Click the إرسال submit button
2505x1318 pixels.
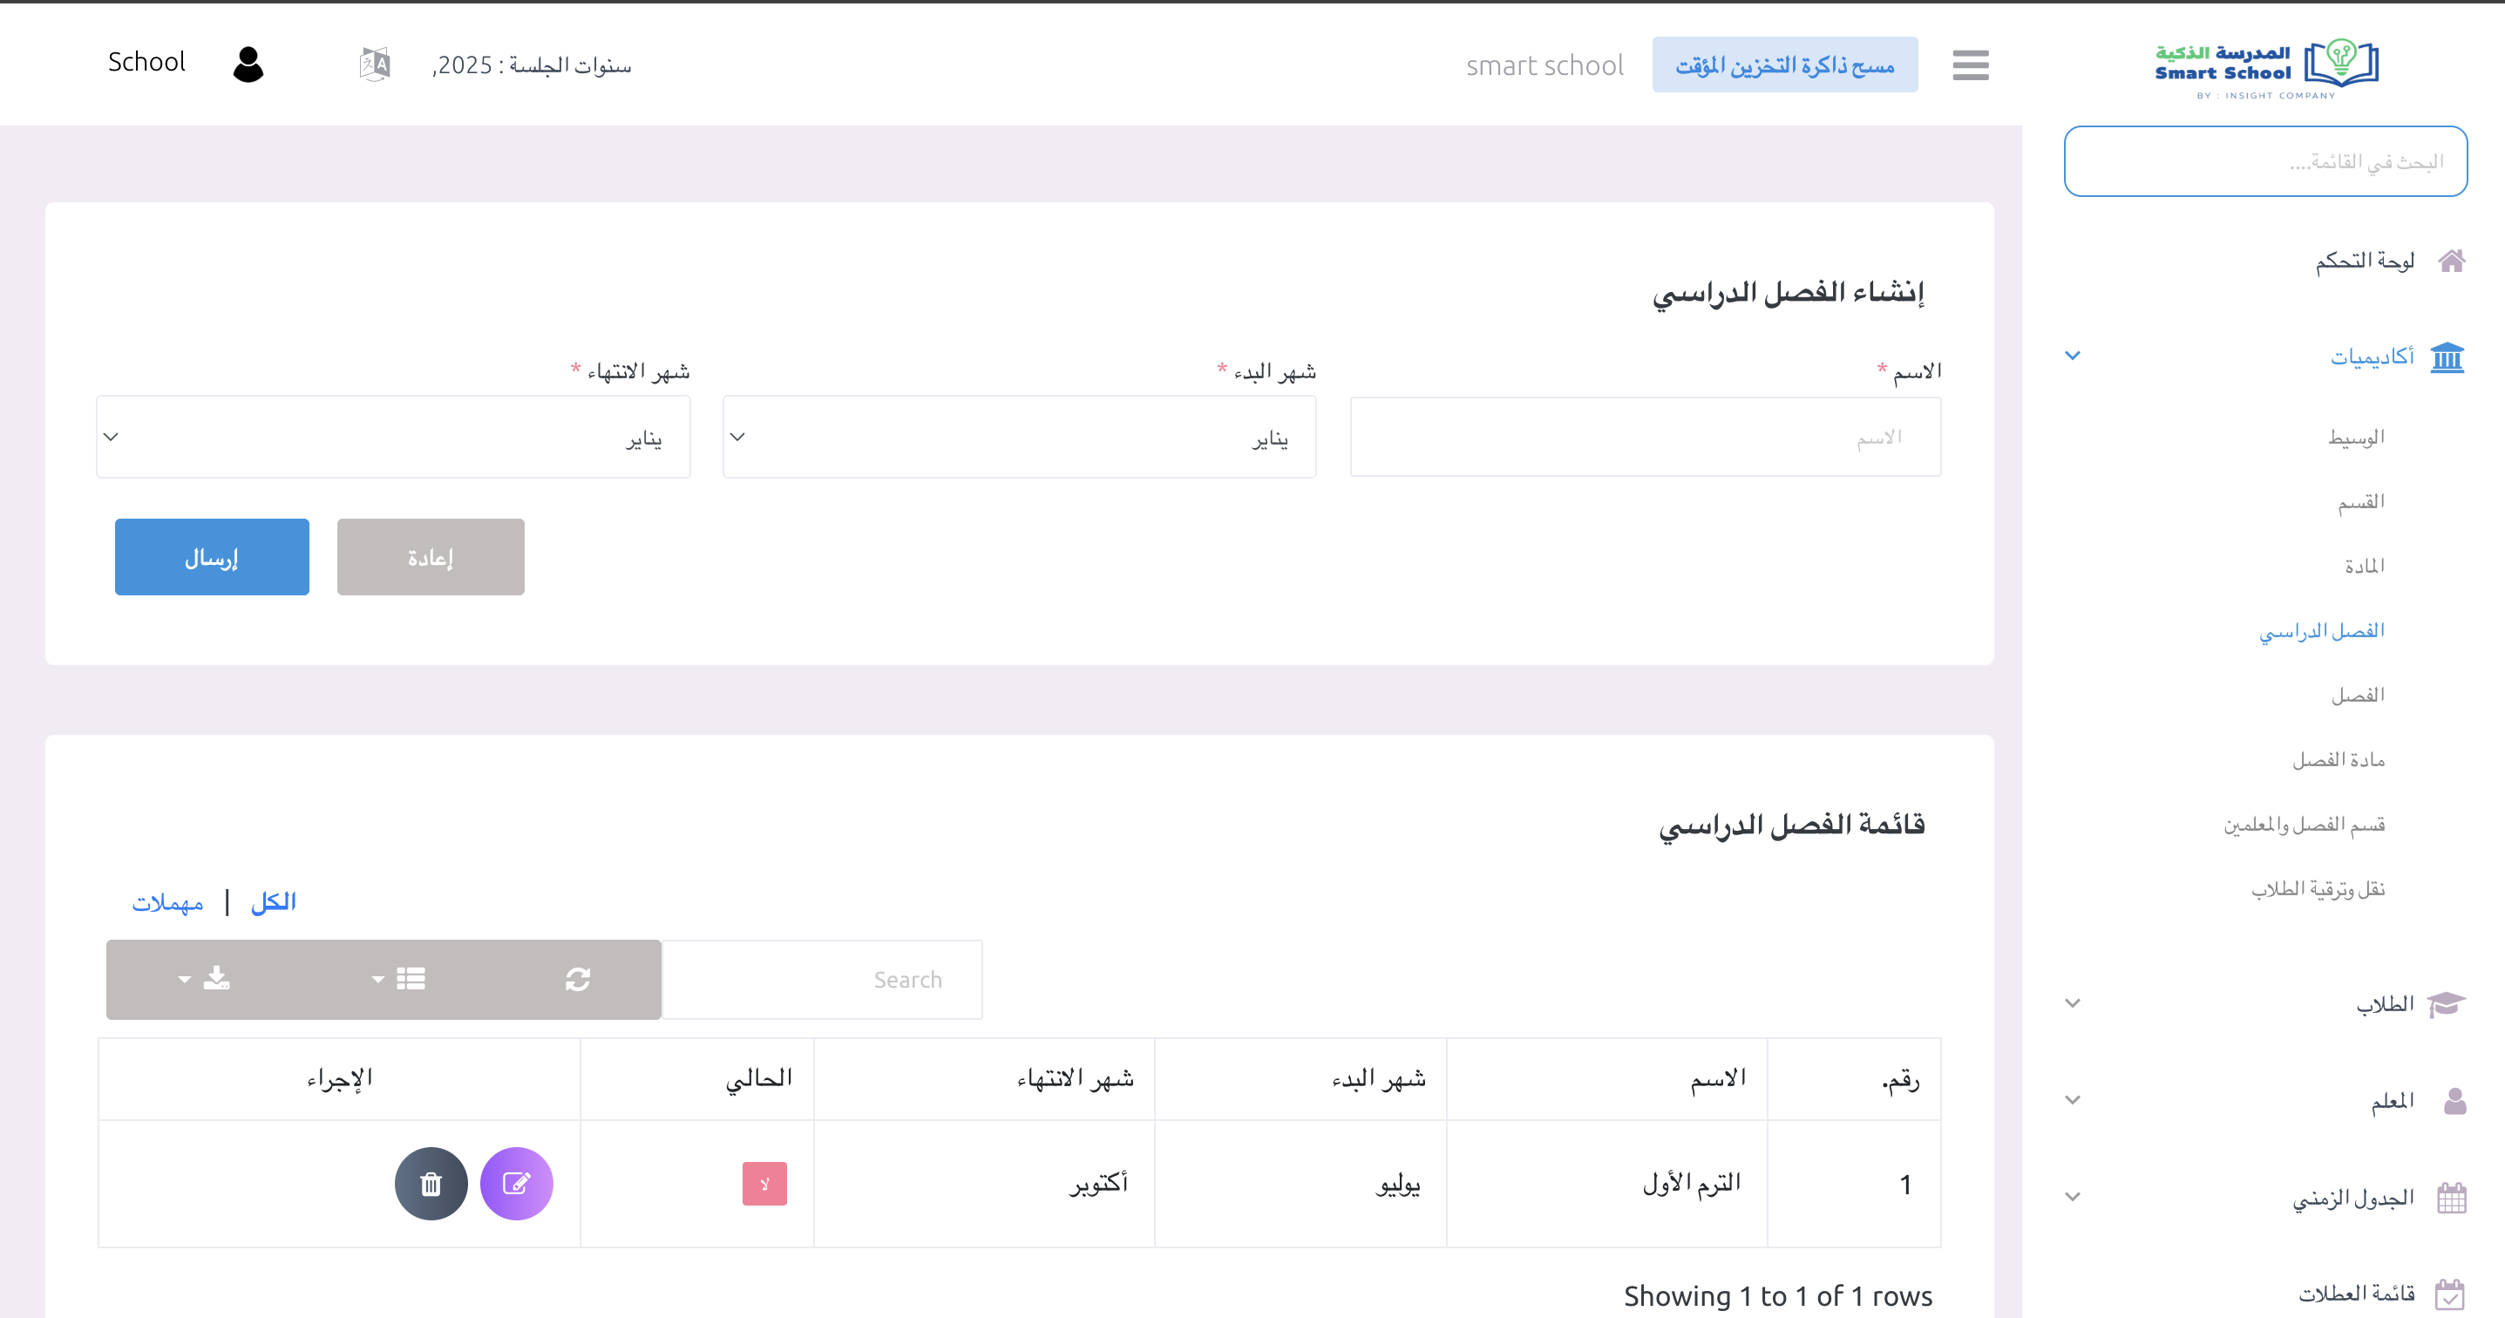tap(212, 556)
